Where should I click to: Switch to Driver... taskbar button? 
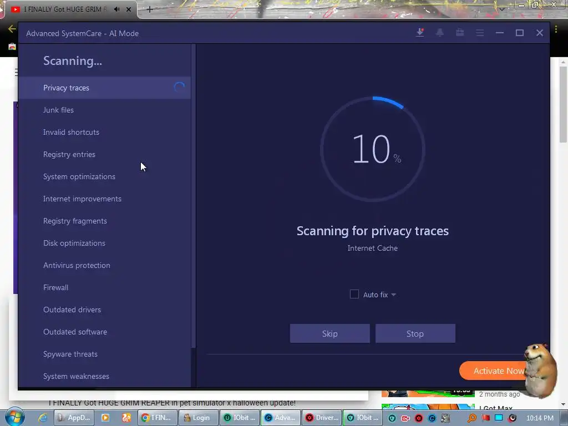[322, 418]
